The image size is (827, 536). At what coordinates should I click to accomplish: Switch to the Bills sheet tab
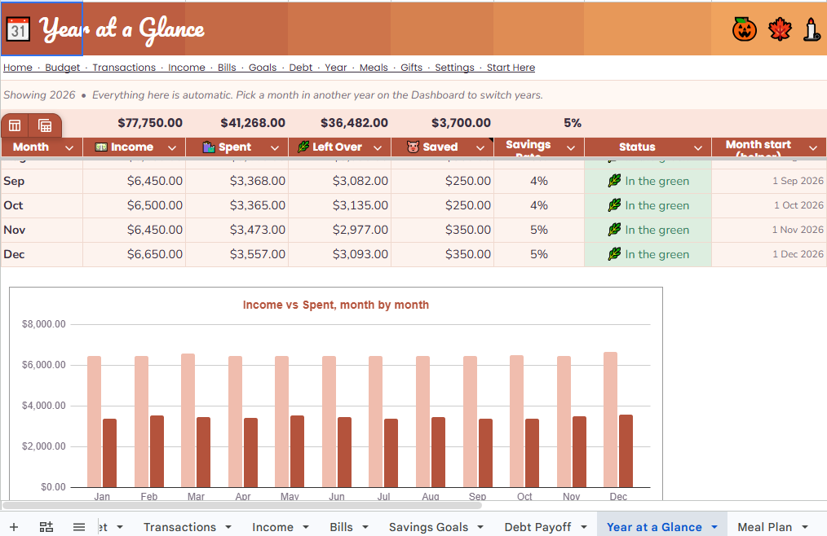pos(341,527)
